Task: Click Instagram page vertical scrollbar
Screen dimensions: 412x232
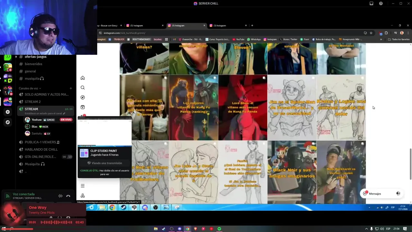Action: pyautogui.click(x=410, y=164)
